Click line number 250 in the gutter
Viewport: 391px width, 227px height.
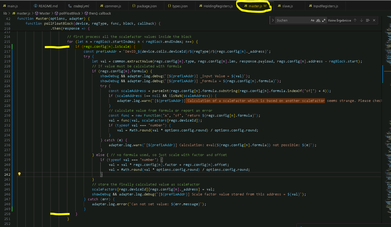pos(7,214)
